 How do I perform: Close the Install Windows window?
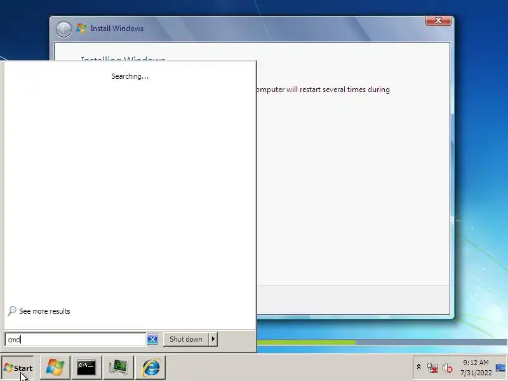(438, 20)
